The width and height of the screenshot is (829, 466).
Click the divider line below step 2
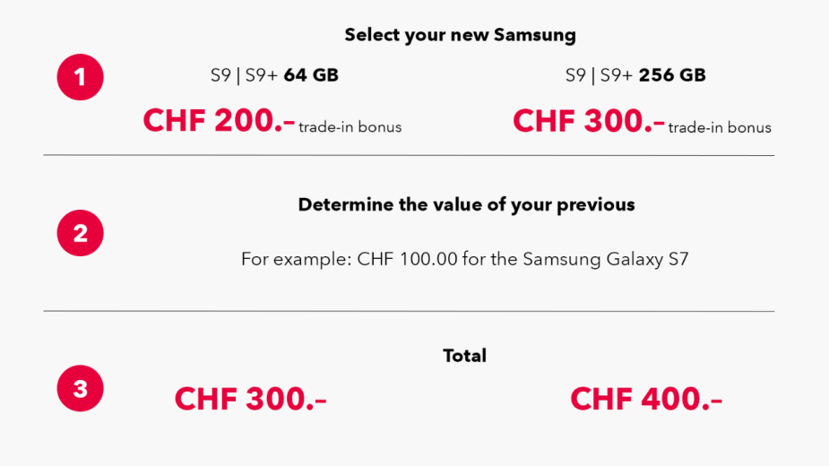pos(409,311)
